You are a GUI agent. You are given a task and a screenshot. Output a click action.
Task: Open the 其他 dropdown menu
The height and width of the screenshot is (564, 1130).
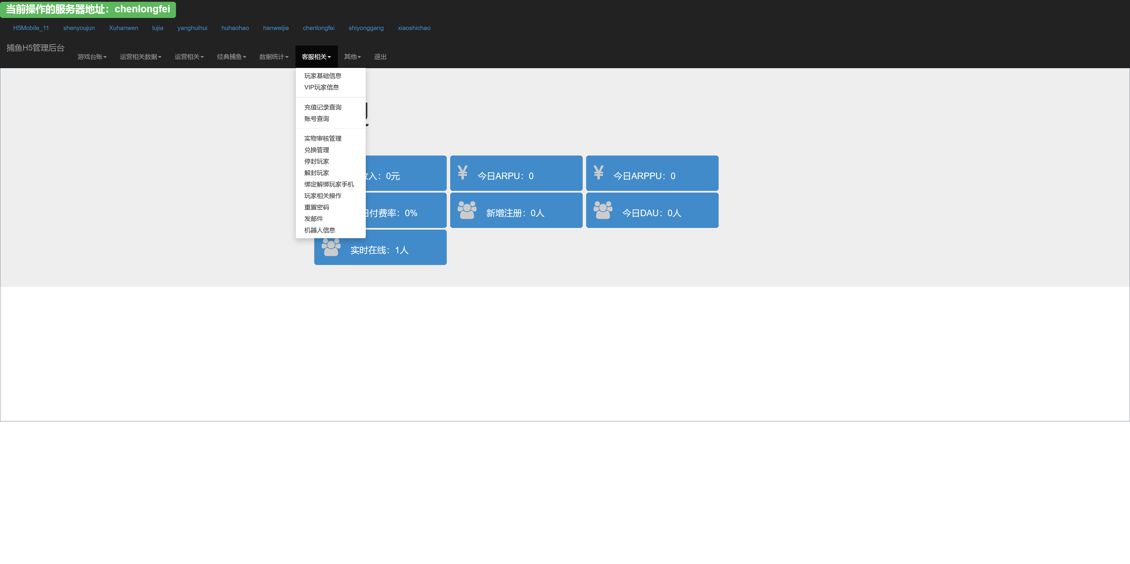pyautogui.click(x=352, y=57)
